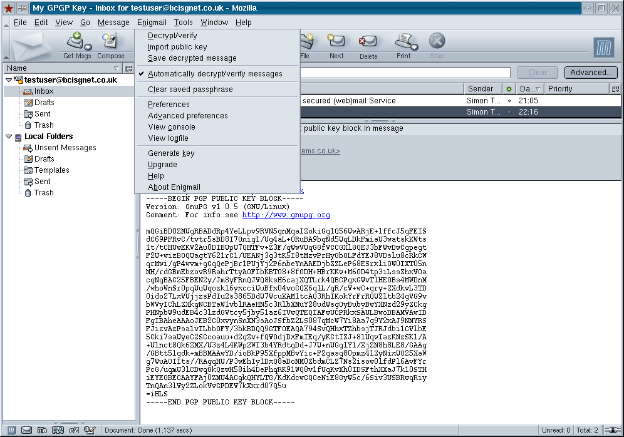Screen dimensions: 624x437
Task: Open the account Drafts folder
Action: click(44, 103)
